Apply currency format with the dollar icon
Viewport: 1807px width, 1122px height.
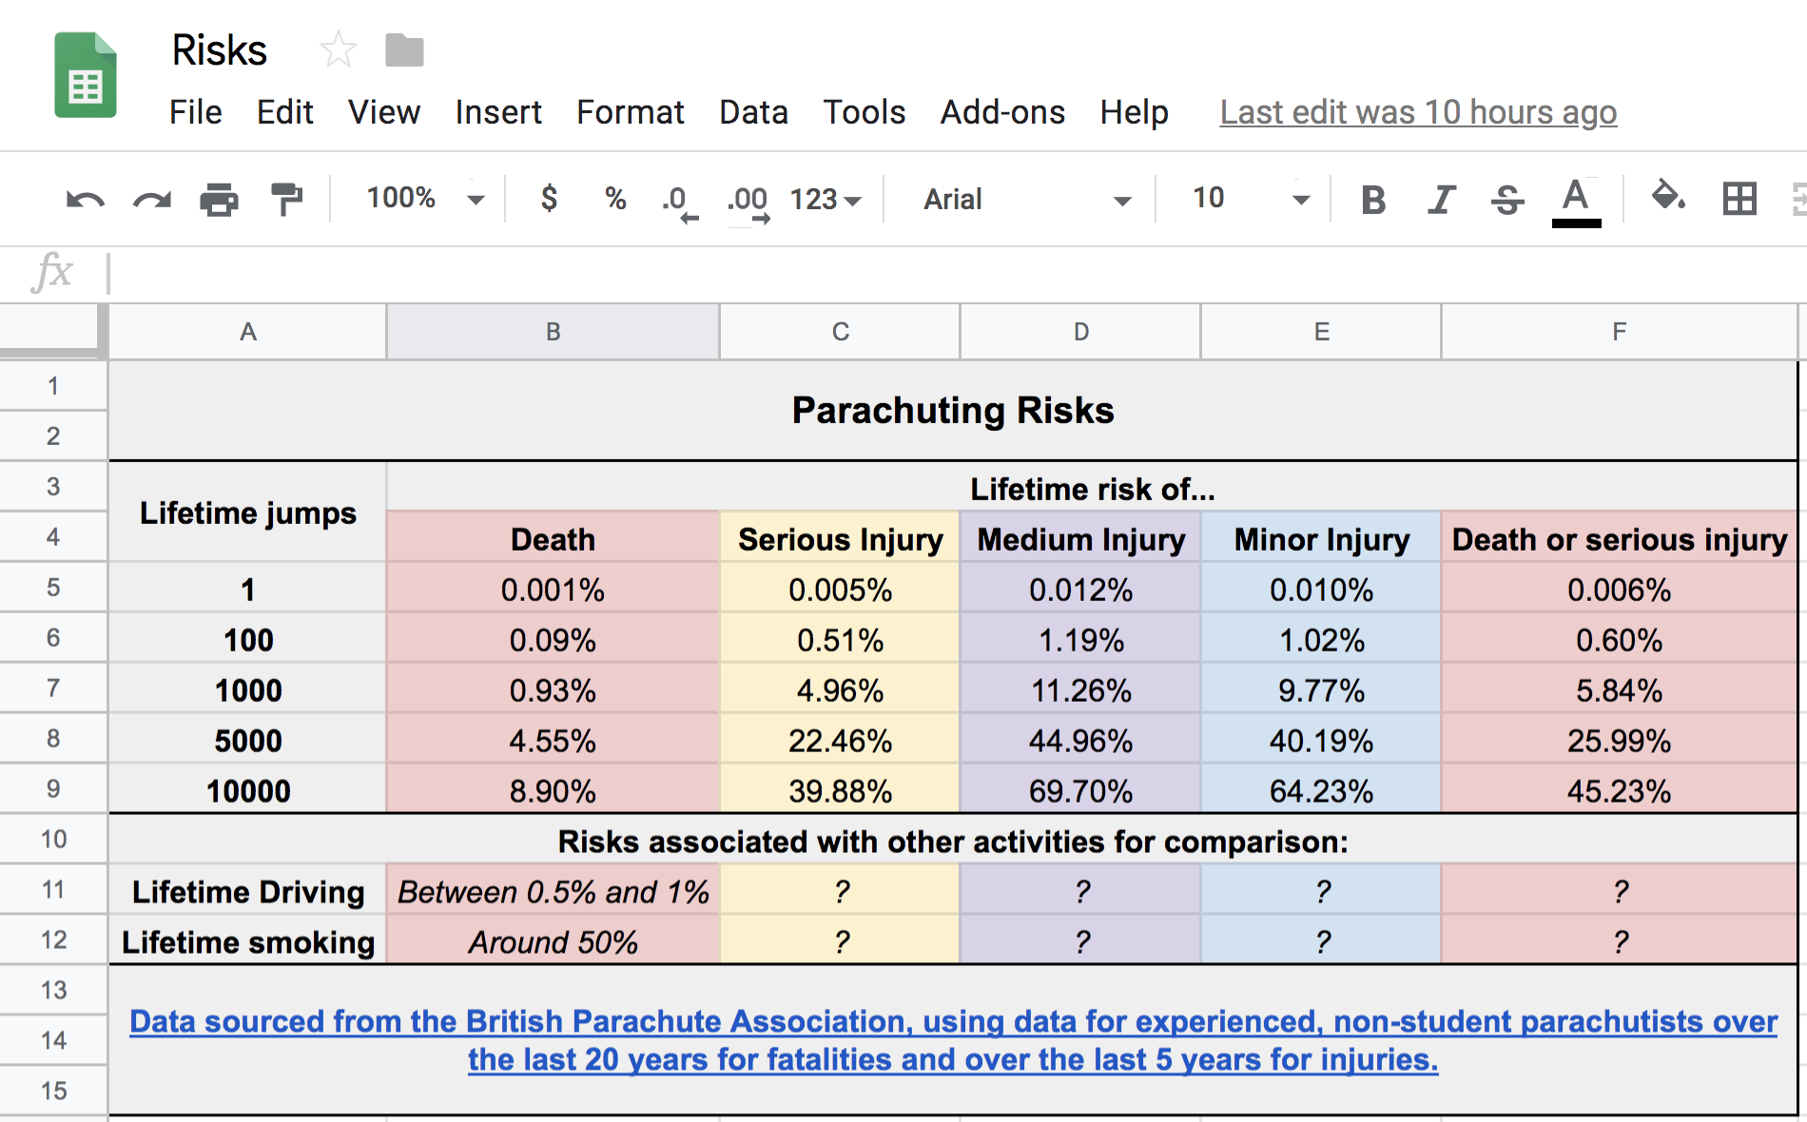[549, 199]
